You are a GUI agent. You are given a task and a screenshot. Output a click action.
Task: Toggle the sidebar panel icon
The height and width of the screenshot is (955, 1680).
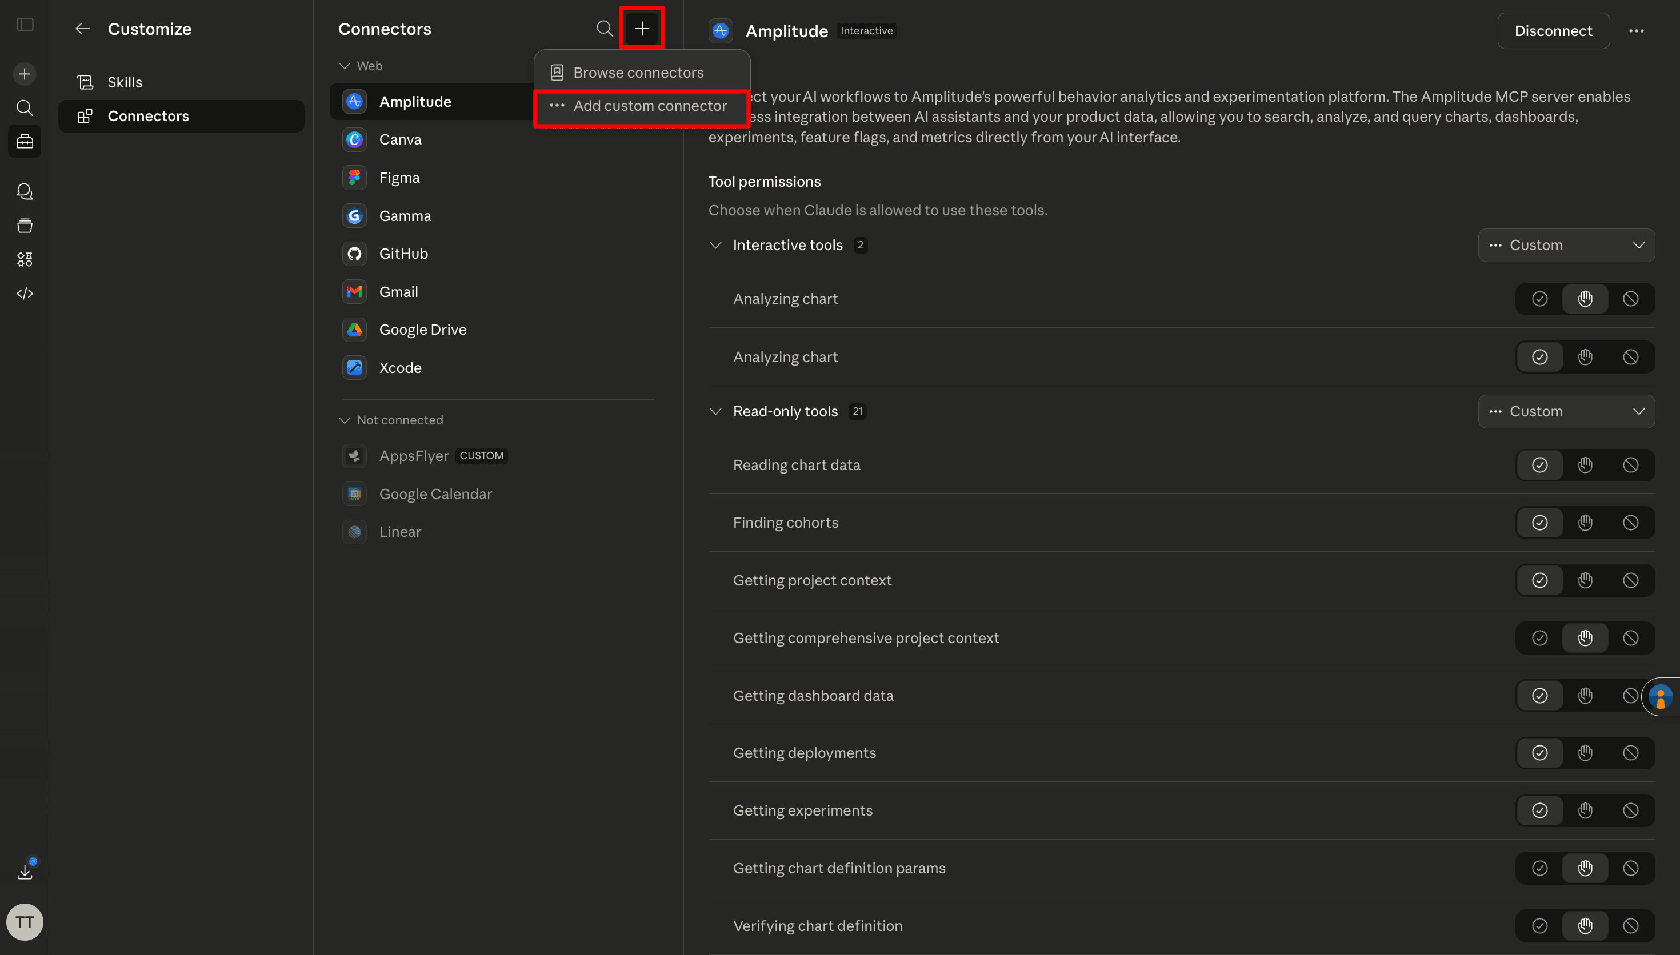25,25
